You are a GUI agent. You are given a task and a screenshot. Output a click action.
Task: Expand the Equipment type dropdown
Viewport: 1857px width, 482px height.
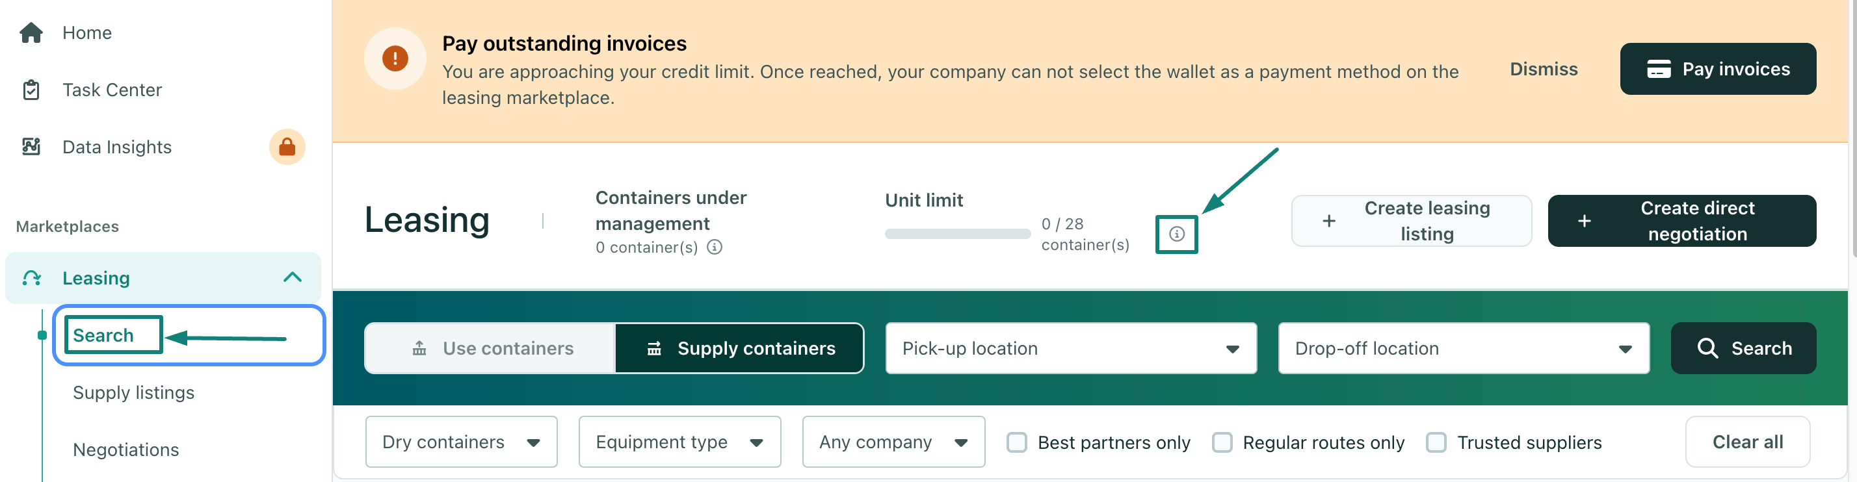tap(679, 442)
